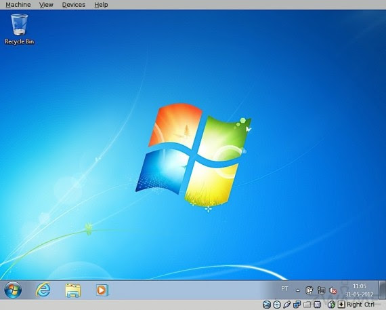This screenshot has width=386, height=310.
Task: Click VirtualBox virtualization chip status icon
Action: click(318, 305)
